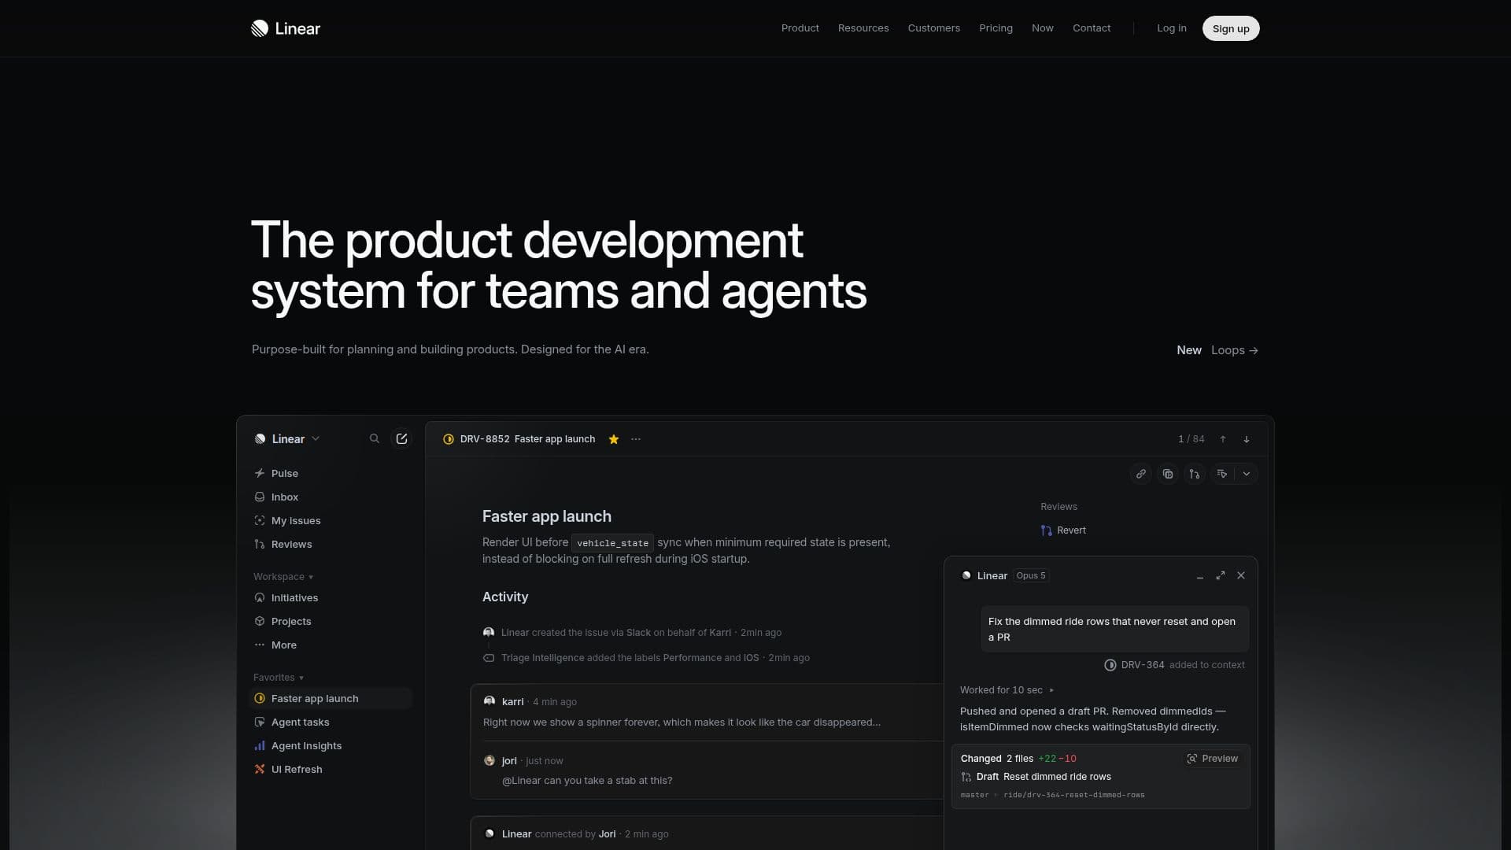The image size is (1511, 850).
Task: Go to next issue with down arrow
Action: pyautogui.click(x=1247, y=439)
